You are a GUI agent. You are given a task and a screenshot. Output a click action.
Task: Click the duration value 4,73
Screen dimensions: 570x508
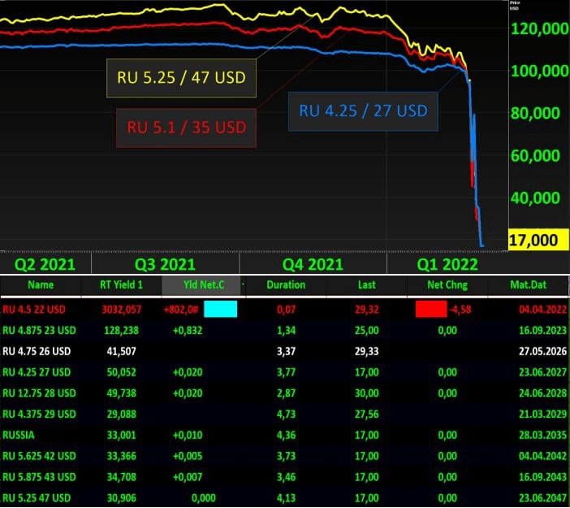[286, 414]
